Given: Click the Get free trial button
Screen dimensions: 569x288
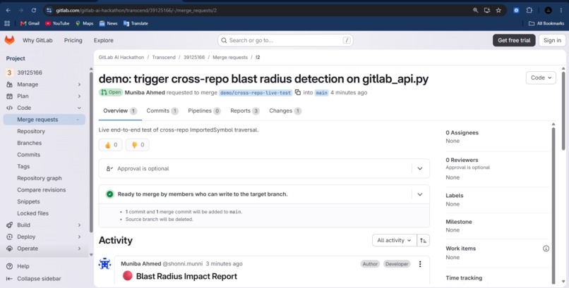Looking at the screenshot, I should pos(514,41).
